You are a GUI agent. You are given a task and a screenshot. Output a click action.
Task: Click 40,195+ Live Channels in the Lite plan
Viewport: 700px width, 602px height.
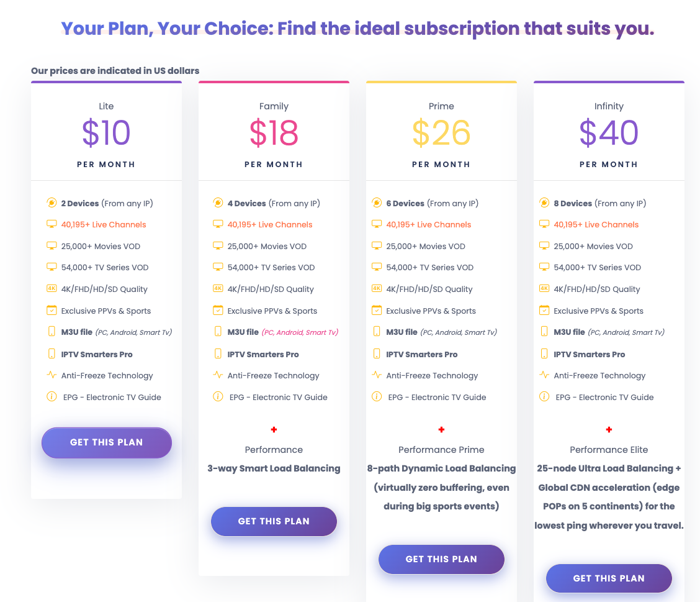[x=104, y=225]
